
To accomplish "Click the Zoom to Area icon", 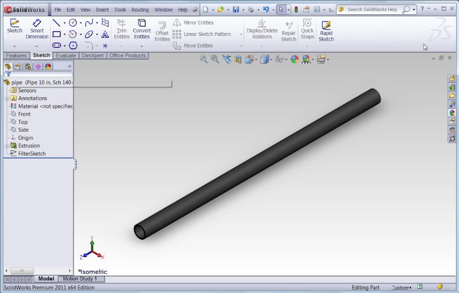I will click(x=215, y=59).
